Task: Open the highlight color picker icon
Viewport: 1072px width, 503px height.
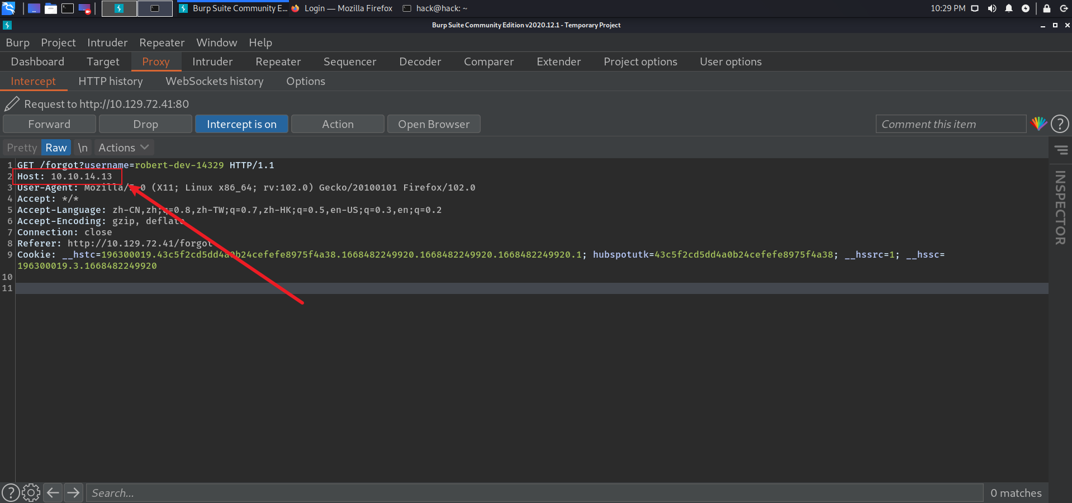Action: point(1039,124)
